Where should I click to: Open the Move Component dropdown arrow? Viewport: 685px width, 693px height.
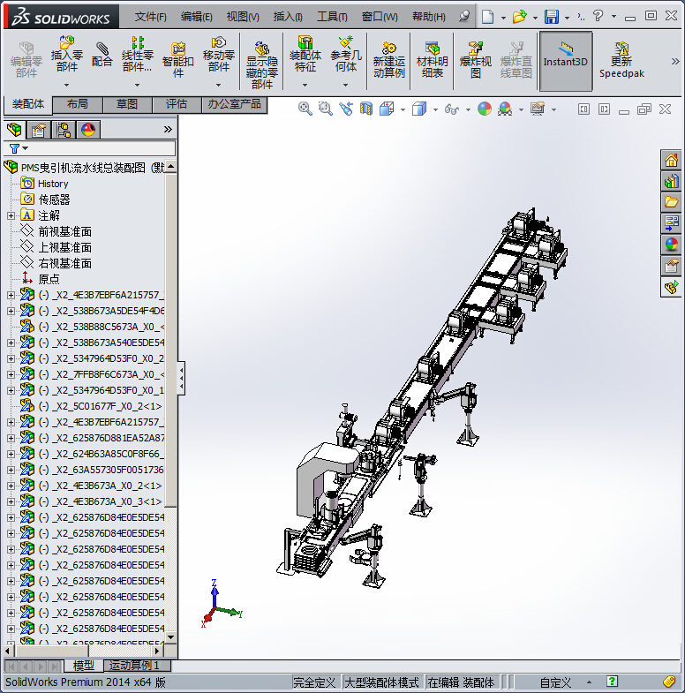[218, 85]
